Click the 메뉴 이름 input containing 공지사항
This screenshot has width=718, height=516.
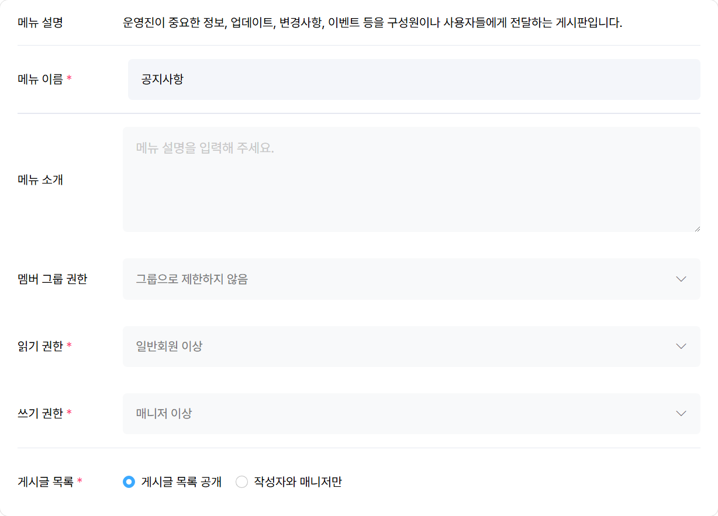coord(413,79)
